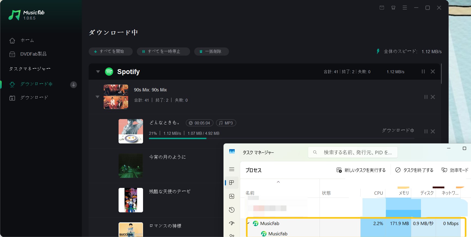Remove the Spotify group with its X
This screenshot has height=237, width=471.
[x=433, y=72]
